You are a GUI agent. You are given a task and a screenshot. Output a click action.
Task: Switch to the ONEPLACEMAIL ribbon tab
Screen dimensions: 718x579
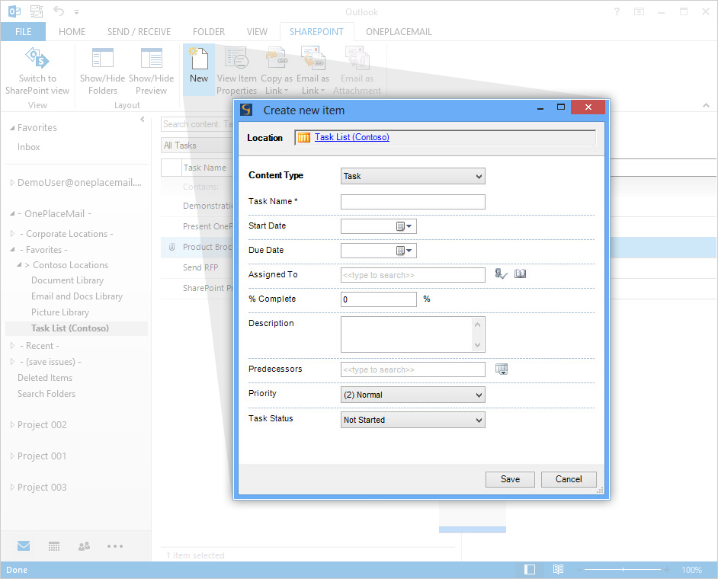tap(399, 31)
